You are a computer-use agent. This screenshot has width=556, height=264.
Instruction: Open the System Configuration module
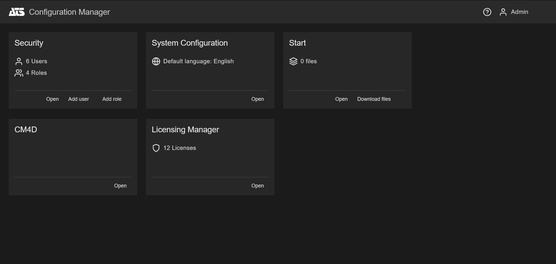257,99
